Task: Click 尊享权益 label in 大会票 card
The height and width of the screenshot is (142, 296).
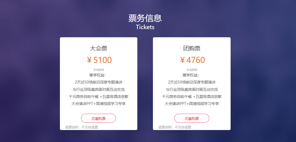Action: (x=97, y=75)
